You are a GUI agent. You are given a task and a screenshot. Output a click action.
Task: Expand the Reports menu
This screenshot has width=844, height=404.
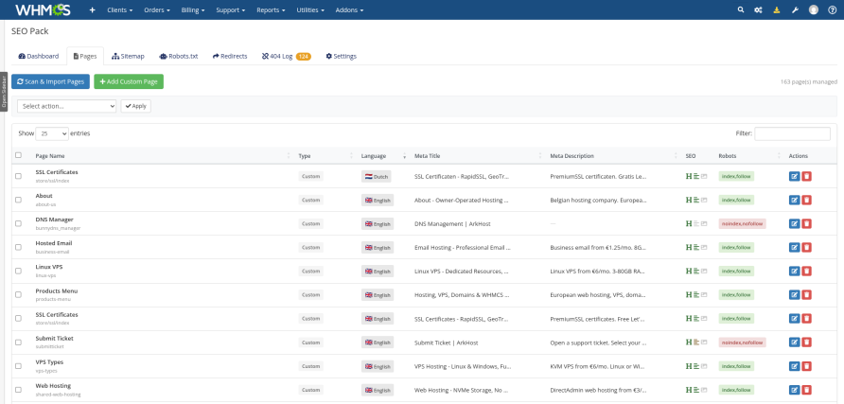(x=271, y=9)
